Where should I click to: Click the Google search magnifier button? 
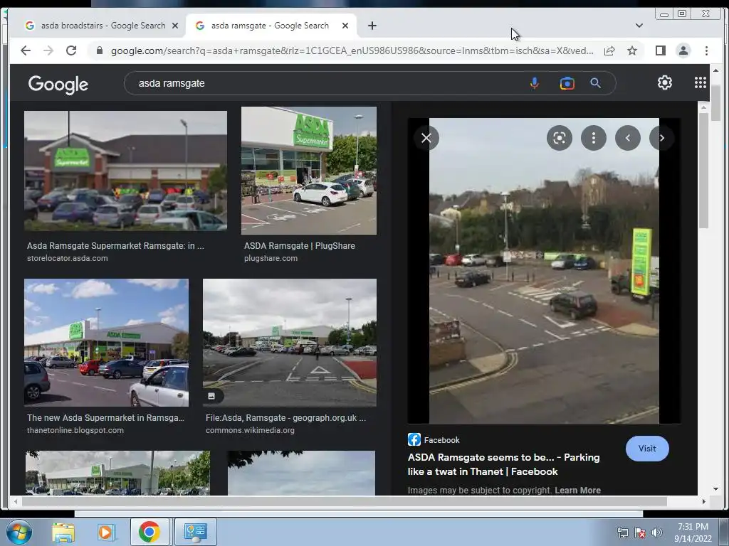[x=596, y=83]
